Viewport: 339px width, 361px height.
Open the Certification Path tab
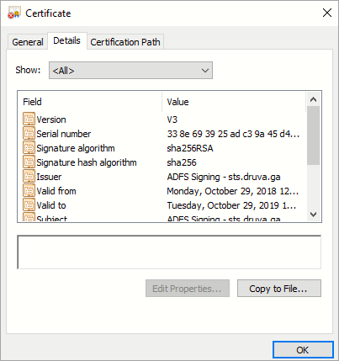click(x=125, y=42)
